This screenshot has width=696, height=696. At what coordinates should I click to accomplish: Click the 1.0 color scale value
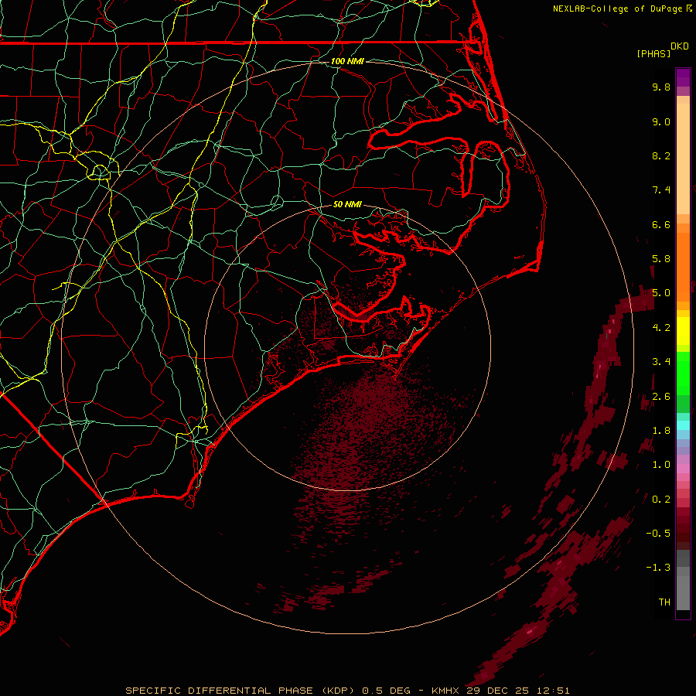point(661,465)
